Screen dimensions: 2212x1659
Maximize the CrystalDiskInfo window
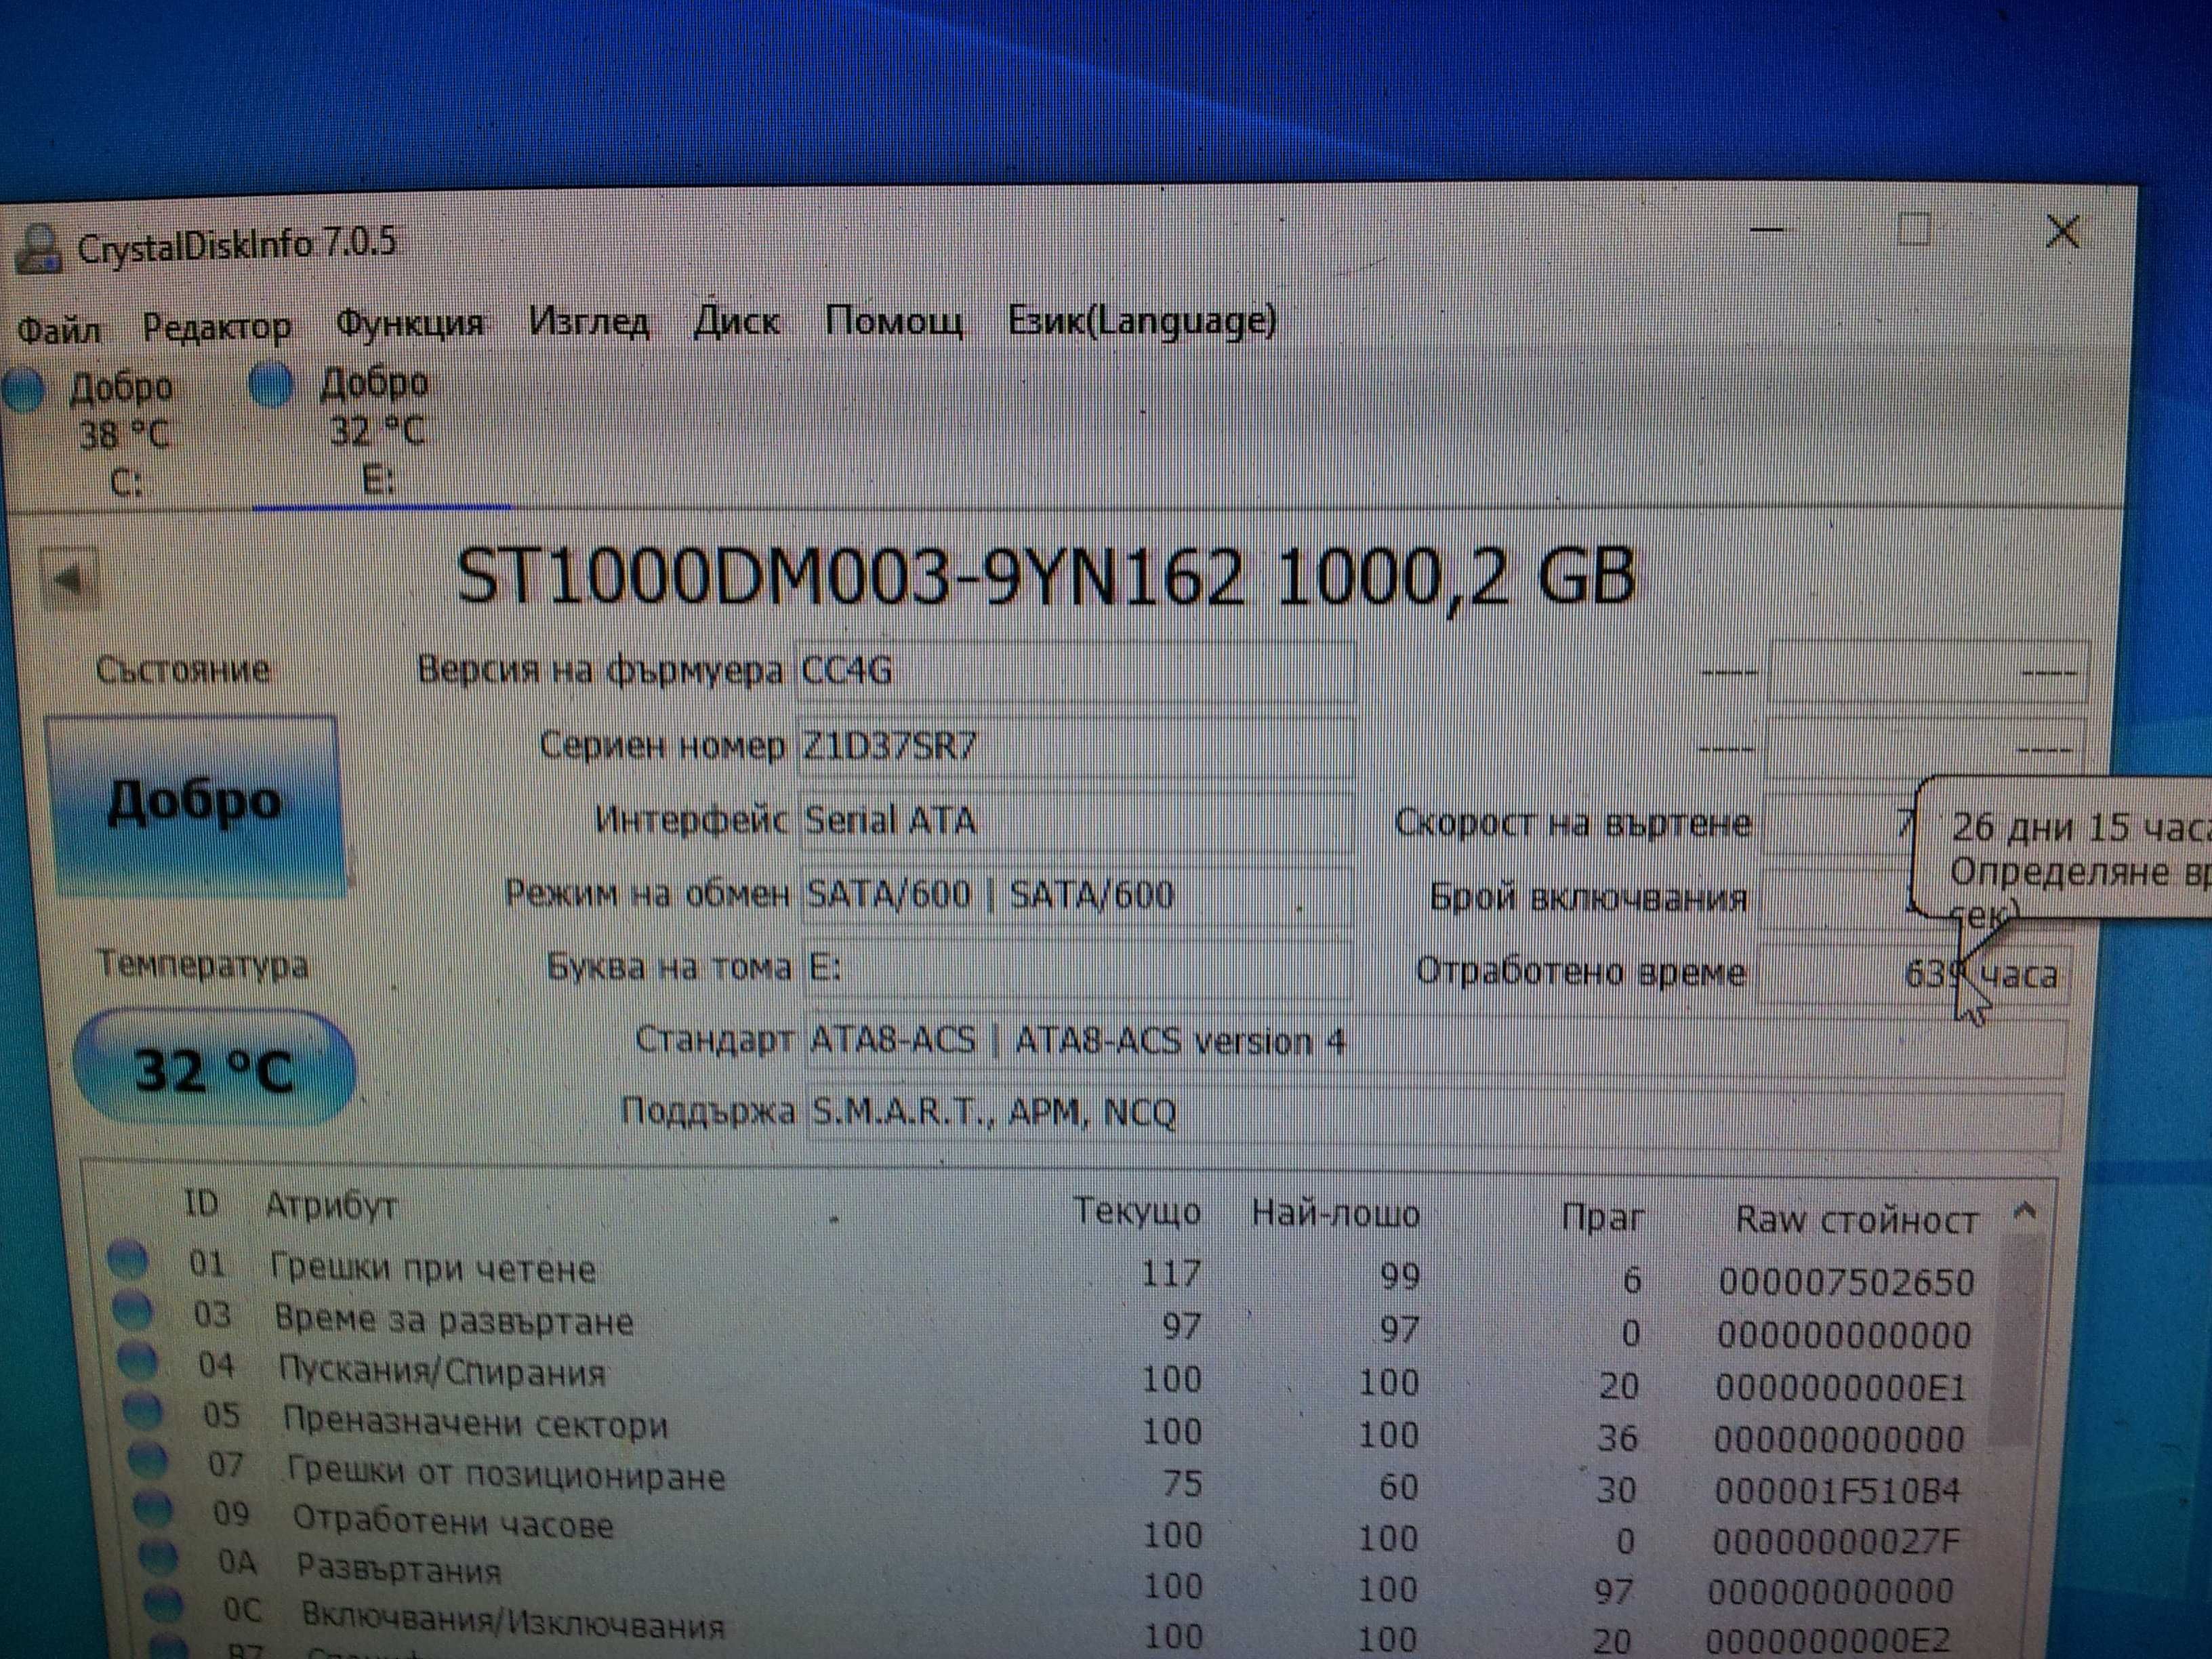1914,230
